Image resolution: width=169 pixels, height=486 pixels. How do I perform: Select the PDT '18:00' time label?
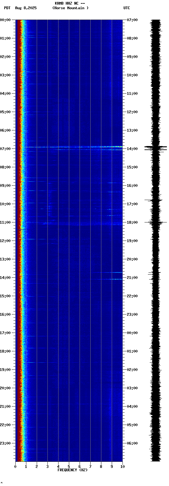(5, 351)
